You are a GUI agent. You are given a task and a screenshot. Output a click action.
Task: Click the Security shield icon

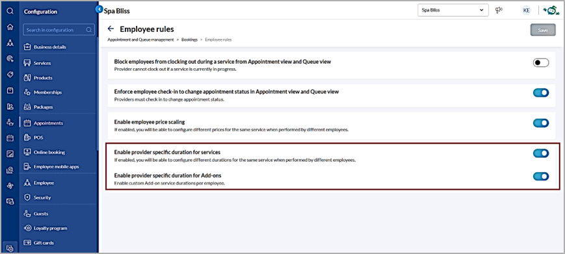pos(27,197)
